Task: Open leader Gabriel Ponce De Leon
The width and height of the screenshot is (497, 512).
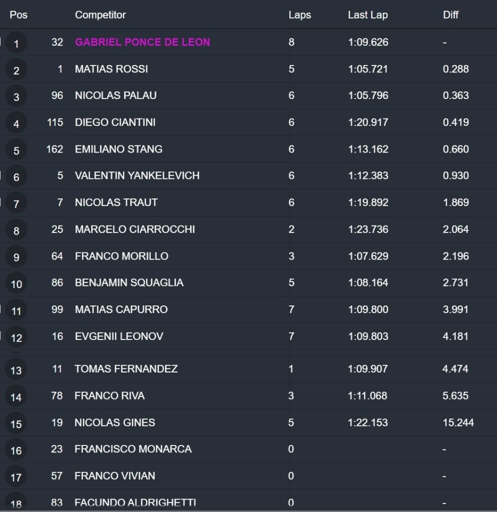Action: [142, 42]
